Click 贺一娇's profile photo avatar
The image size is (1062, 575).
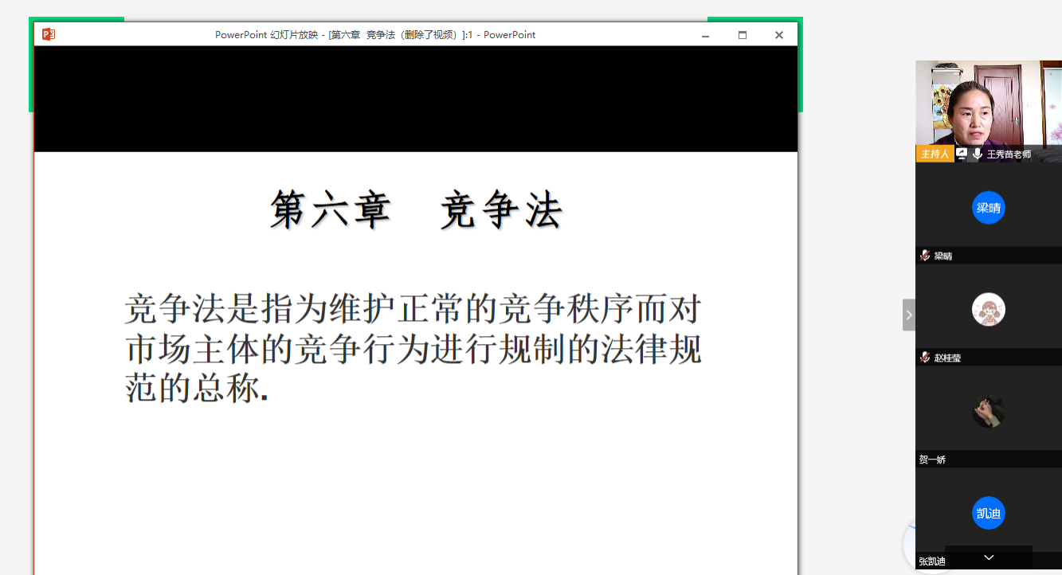988,412
